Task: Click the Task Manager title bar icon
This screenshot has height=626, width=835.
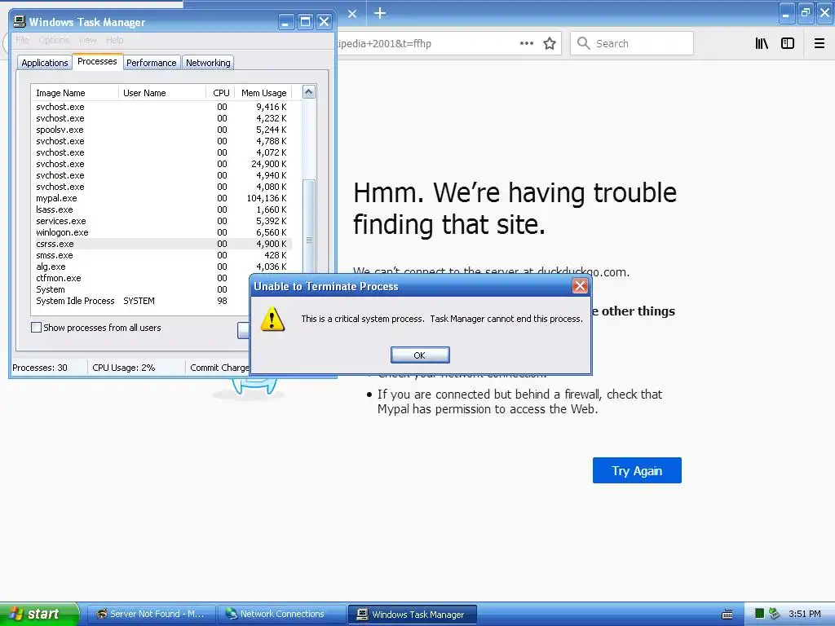Action: [x=20, y=21]
